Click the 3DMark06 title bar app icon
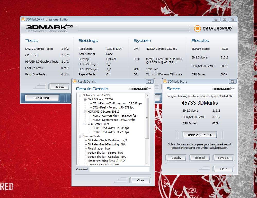The width and height of the screenshot is (257, 198). (23, 19)
